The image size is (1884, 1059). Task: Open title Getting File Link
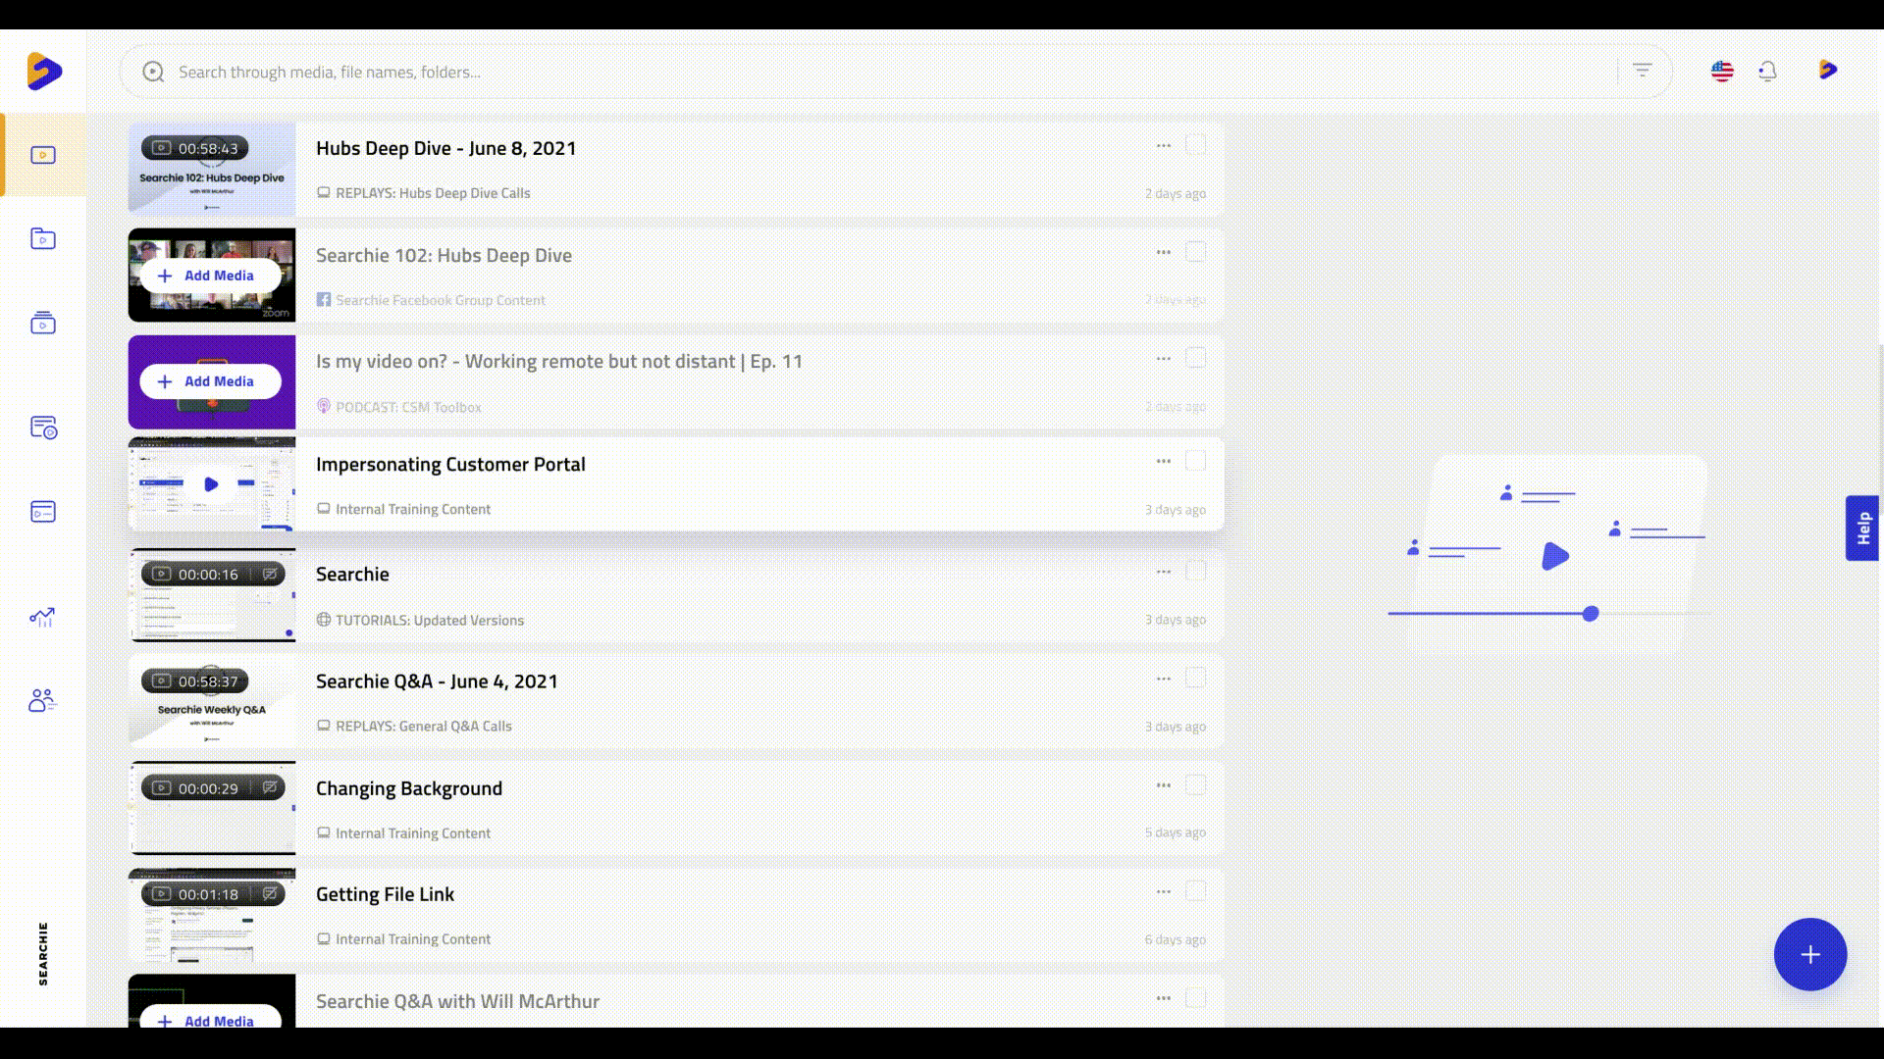(x=385, y=894)
